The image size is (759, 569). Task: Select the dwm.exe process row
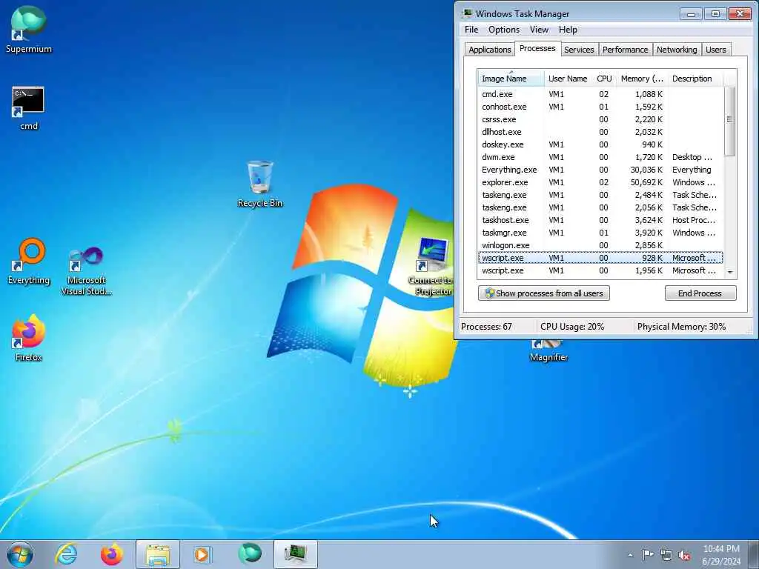600,157
